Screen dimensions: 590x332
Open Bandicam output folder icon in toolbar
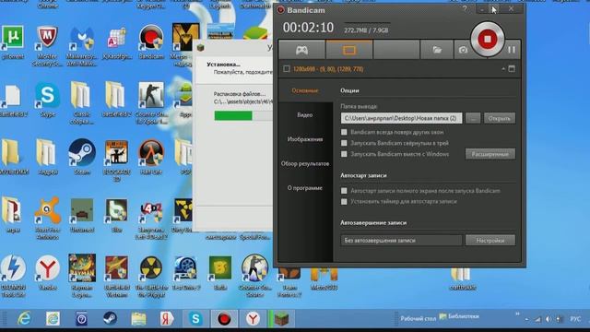(436, 50)
